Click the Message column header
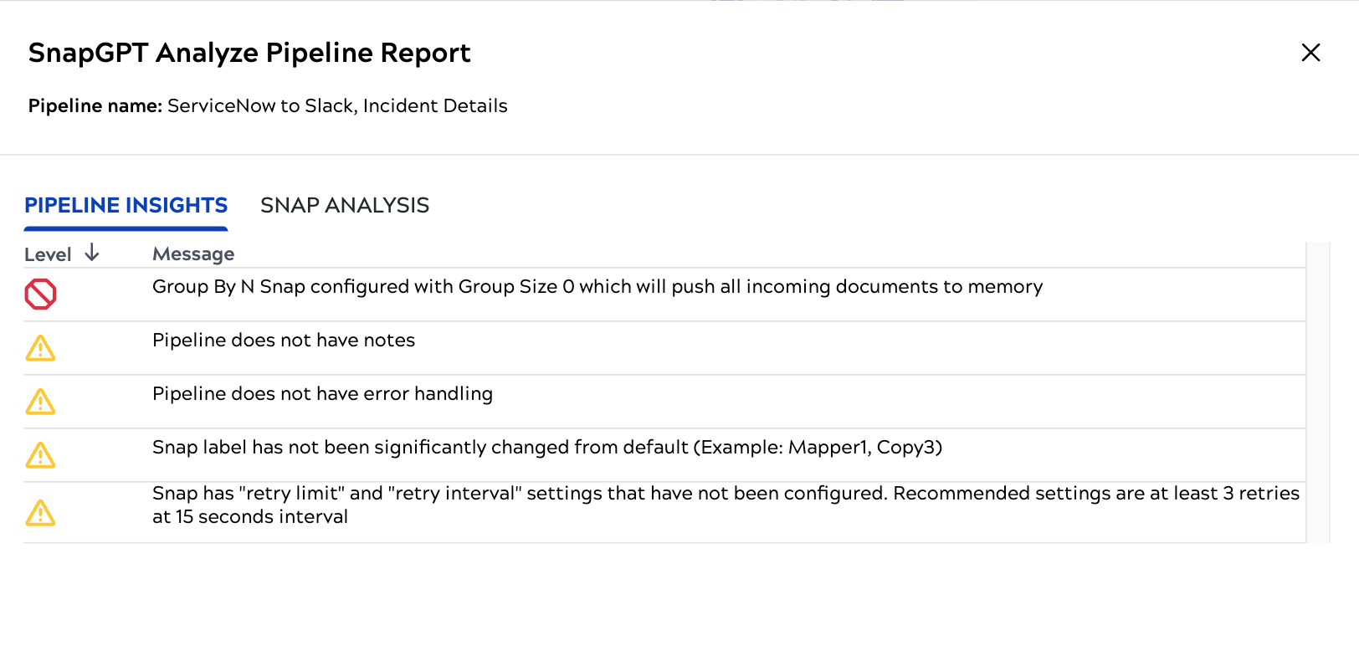This screenshot has height=656, width=1359. coord(193,254)
